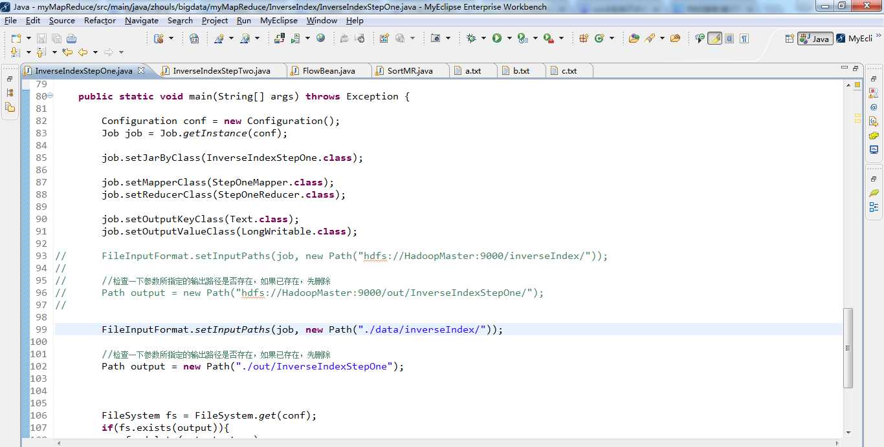Open the Refactor menu
The height and width of the screenshot is (447, 884).
point(100,21)
